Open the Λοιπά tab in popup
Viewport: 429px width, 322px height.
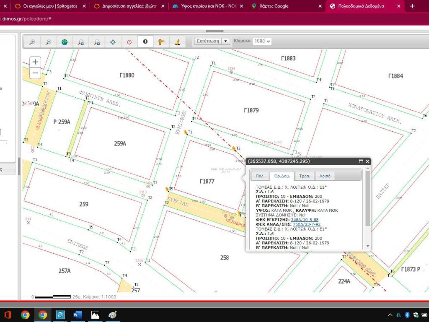tap(325, 176)
